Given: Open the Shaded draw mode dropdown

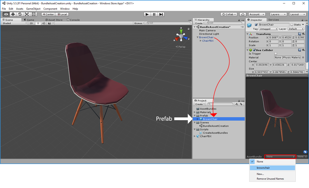Looking at the screenshot, I should 15,23.
